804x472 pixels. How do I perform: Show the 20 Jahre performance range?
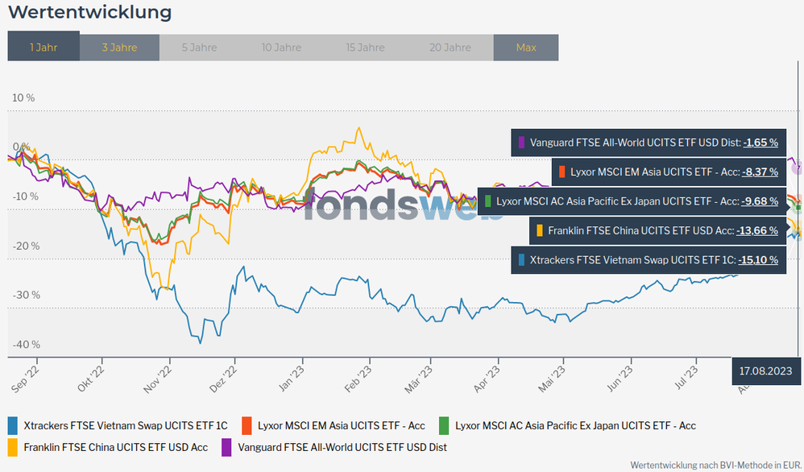point(450,48)
